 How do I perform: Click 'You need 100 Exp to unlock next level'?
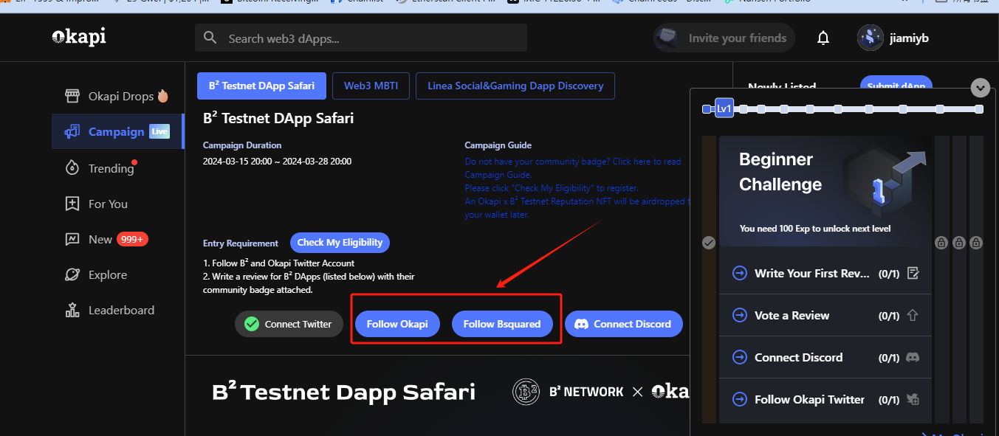click(815, 229)
